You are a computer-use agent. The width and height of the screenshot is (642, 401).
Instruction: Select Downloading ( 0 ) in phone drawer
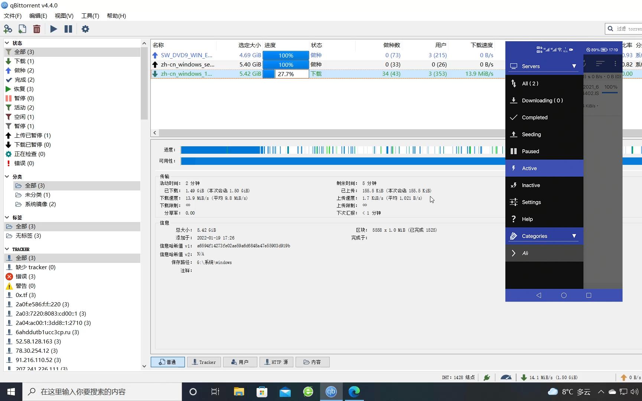(x=544, y=101)
